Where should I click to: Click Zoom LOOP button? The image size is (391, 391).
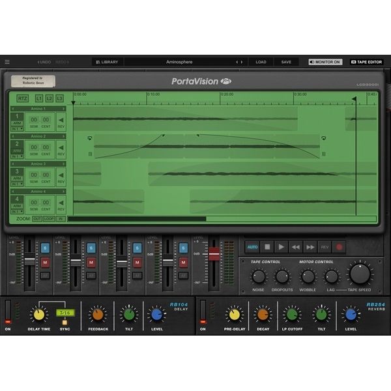point(49,219)
